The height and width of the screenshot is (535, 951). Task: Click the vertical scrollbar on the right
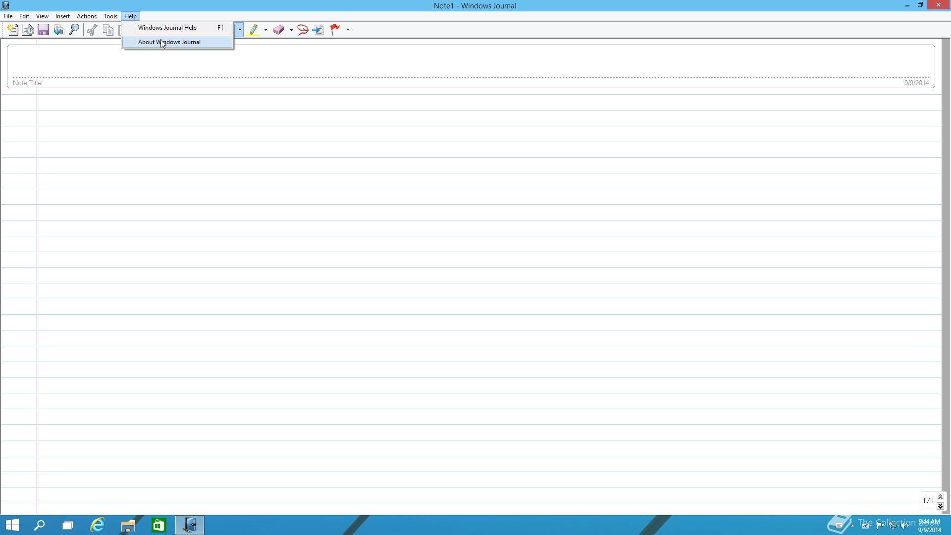point(946,276)
